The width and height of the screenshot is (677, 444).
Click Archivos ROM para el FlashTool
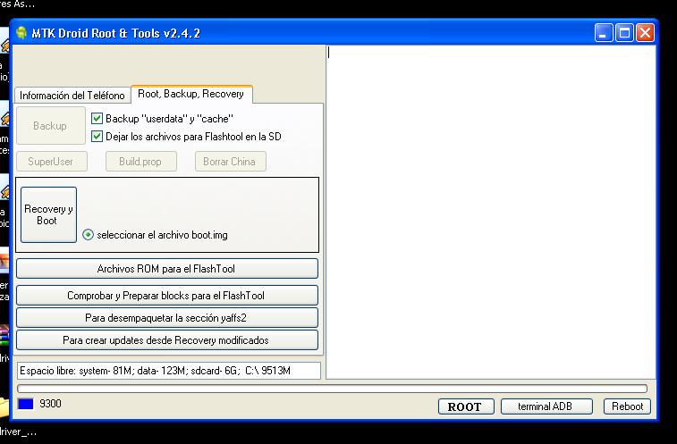point(167,269)
